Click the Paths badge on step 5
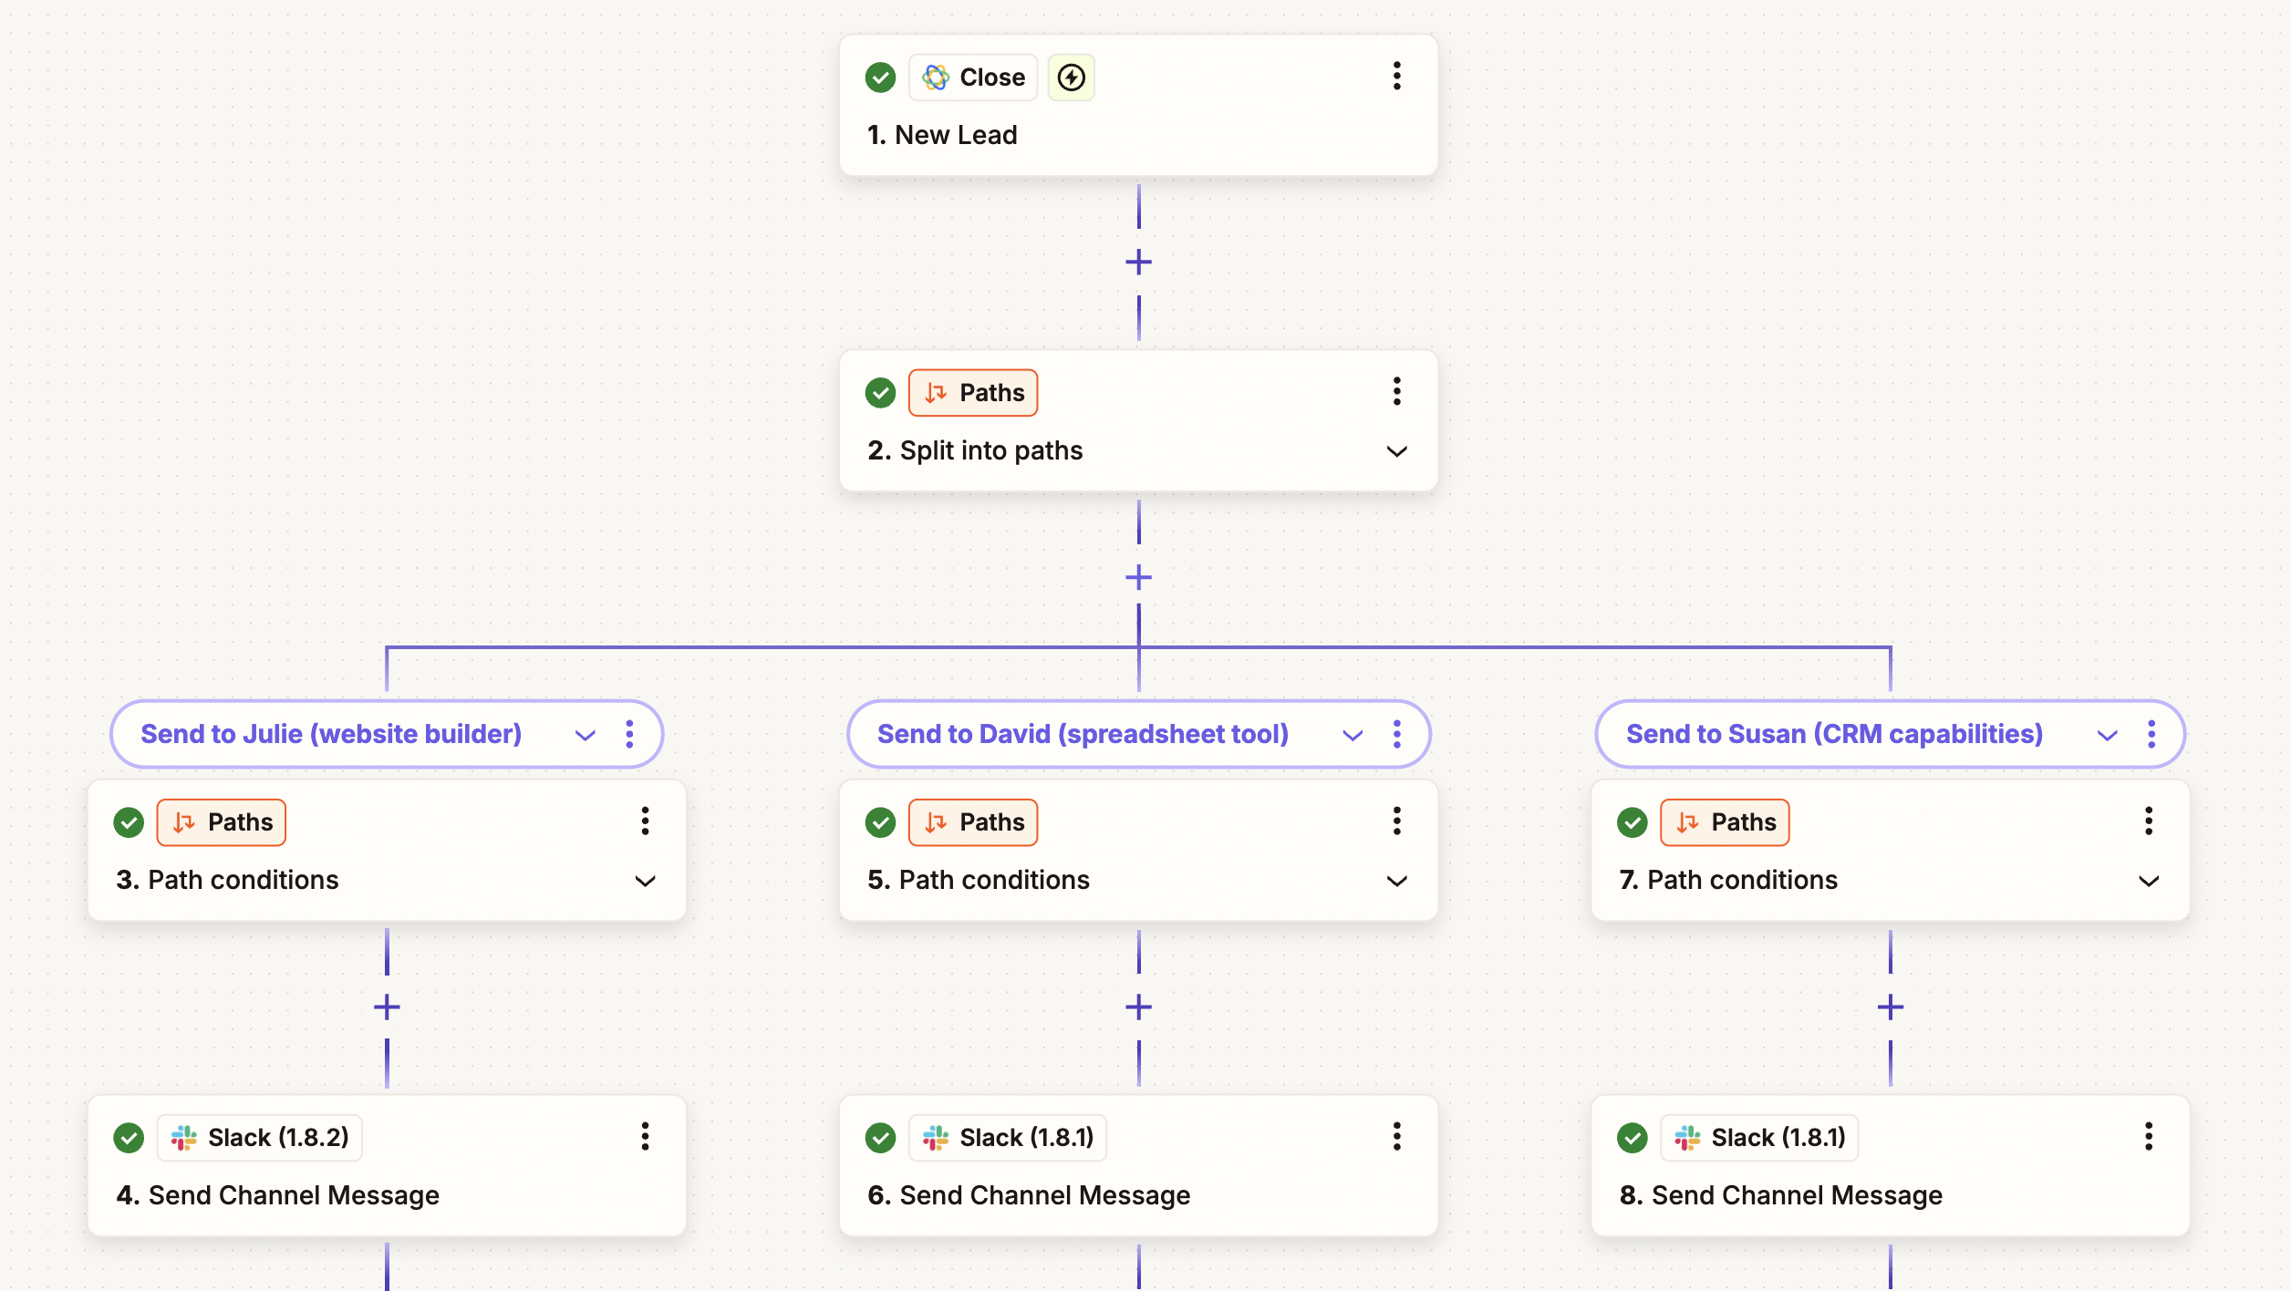 973,822
